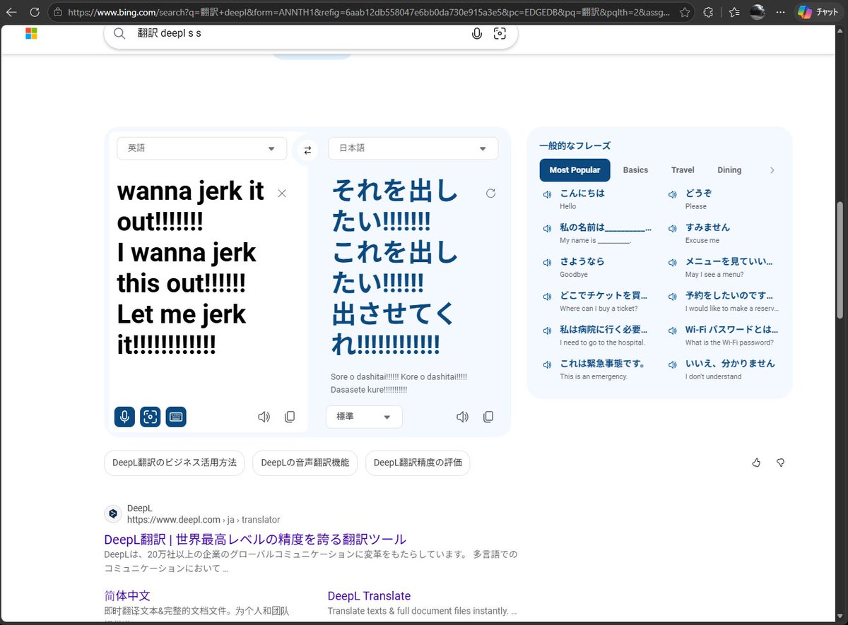
Task: Select the Wi-Fi パスワードとは phrase
Action: (x=732, y=329)
